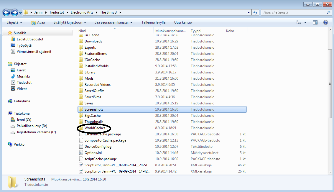Refresh the folder with address bar refresh icon
The image size is (334, 192).
(255, 12)
